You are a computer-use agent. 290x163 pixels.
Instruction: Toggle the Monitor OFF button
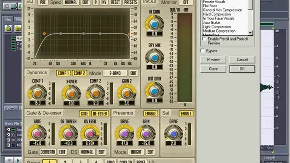(x=186, y=2)
